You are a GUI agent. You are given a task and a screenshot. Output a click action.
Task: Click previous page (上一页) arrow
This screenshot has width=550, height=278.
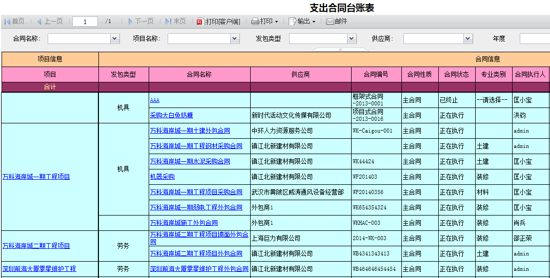[39, 22]
